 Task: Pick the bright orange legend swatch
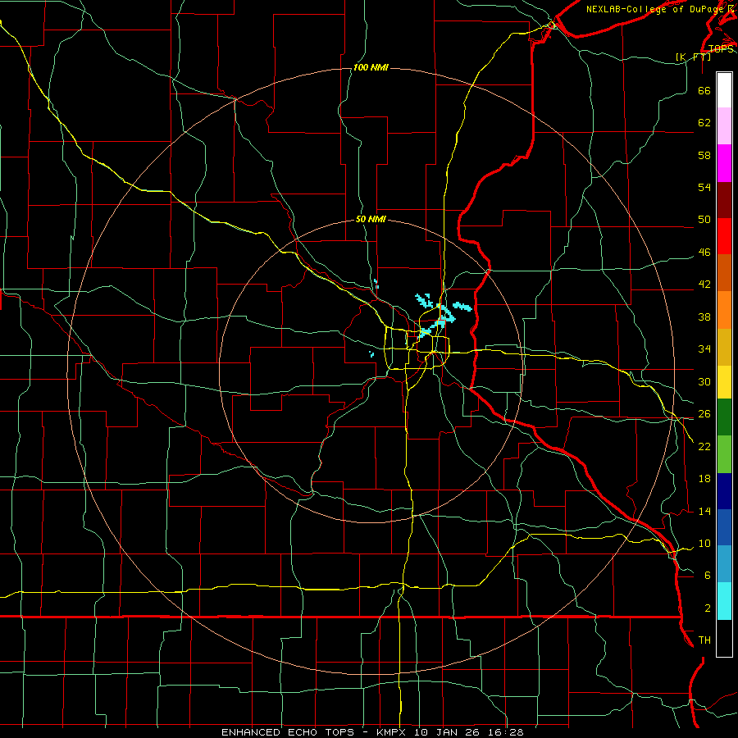tap(724, 310)
